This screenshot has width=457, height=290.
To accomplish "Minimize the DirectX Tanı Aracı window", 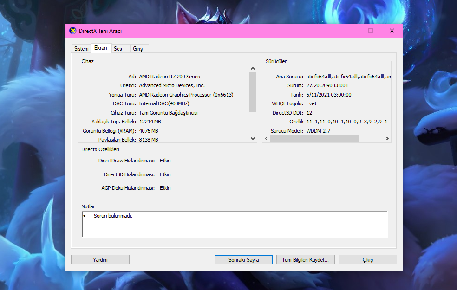I will (x=350, y=31).
